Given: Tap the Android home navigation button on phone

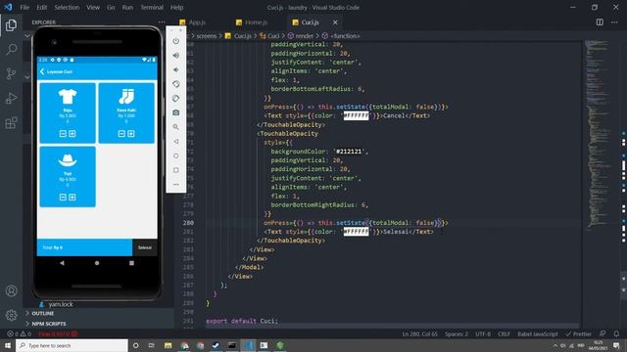Looking at the screenshot, I should pos(97,263).
